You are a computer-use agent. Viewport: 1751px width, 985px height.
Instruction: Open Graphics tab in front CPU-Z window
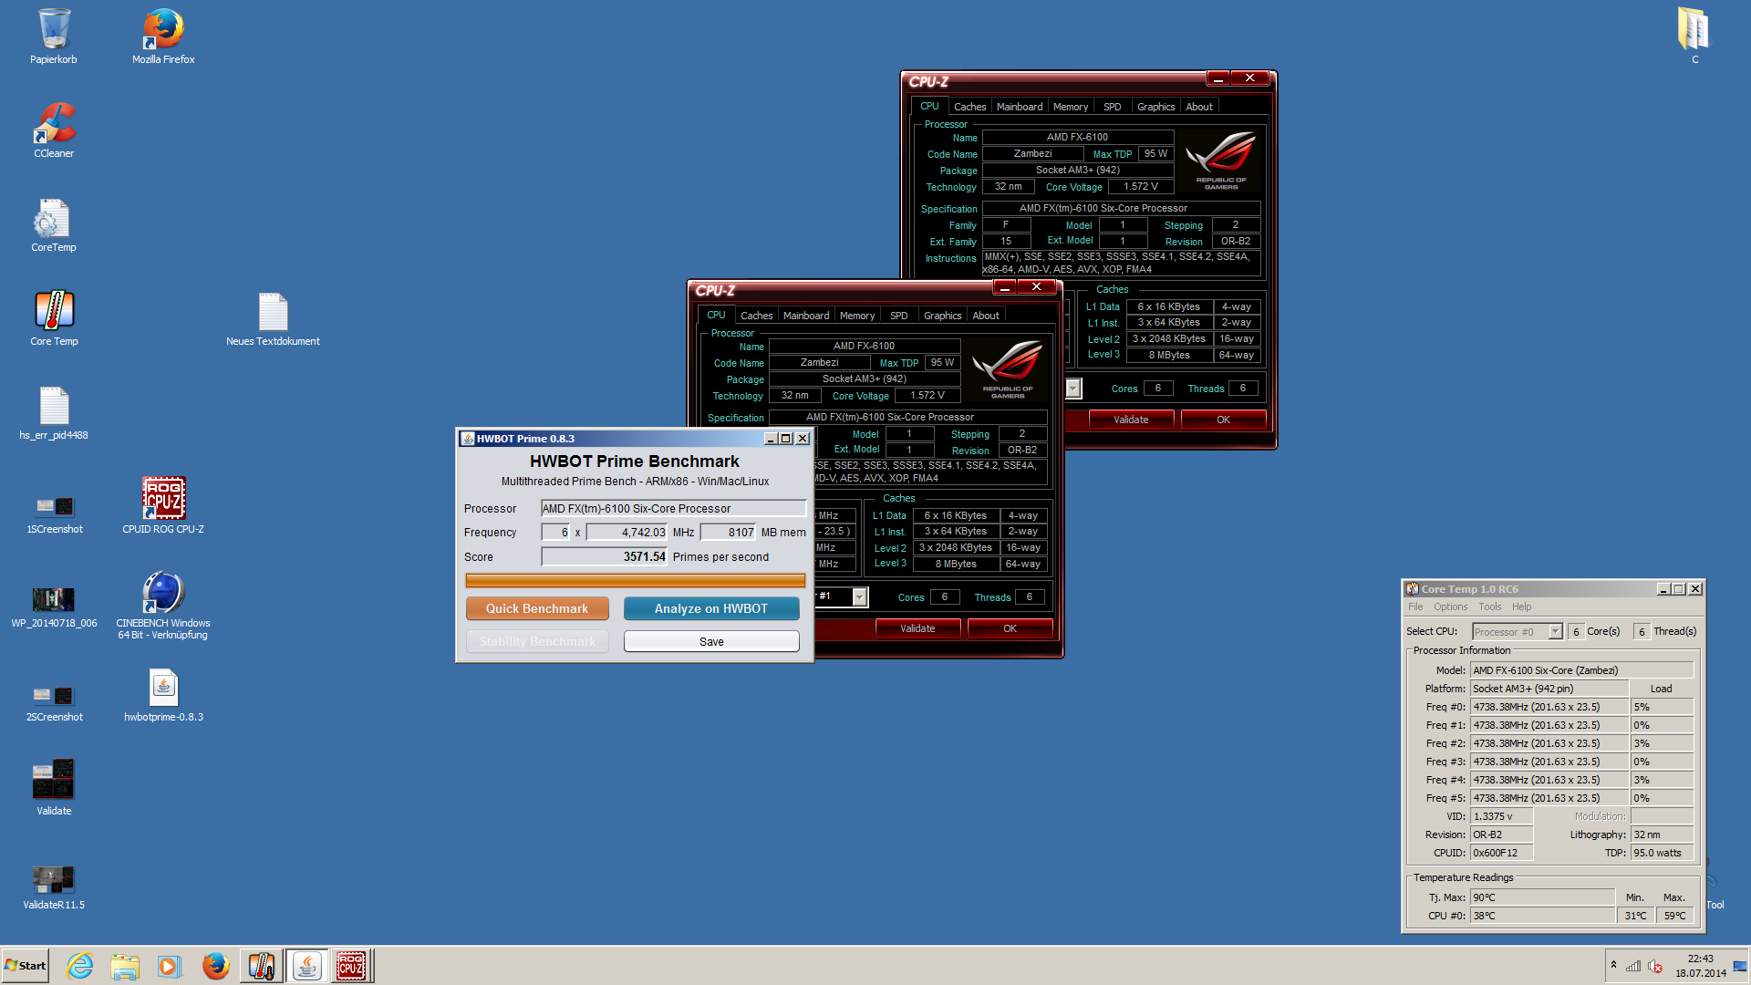[942, 316]
